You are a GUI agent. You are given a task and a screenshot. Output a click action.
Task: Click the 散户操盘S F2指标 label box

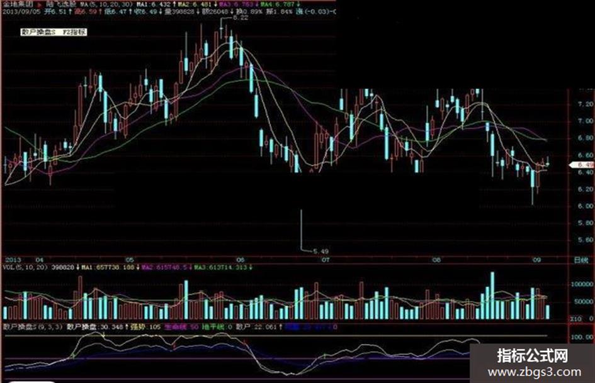click(x=54, y=32)
